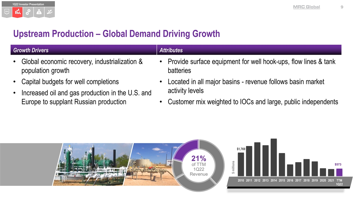Click the TTM 1Q22 axis label
Image resolution: width=357 pixels, height=201 pixels.
(339, 182)
